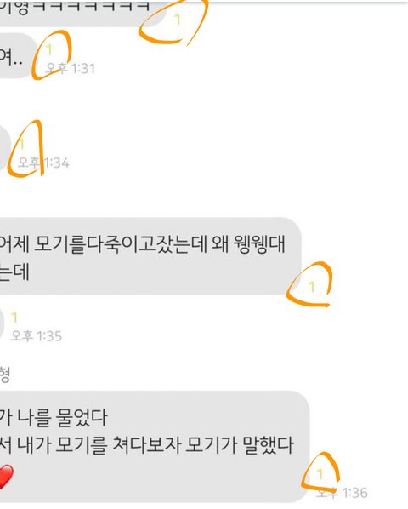
Task: Click the unread count 1 above 오후 1:31
Action: [49, 49]
